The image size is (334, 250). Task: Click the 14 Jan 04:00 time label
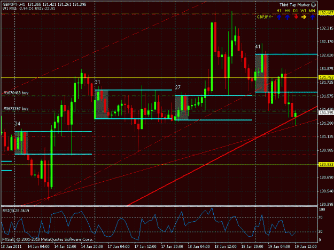pos(38,247)
